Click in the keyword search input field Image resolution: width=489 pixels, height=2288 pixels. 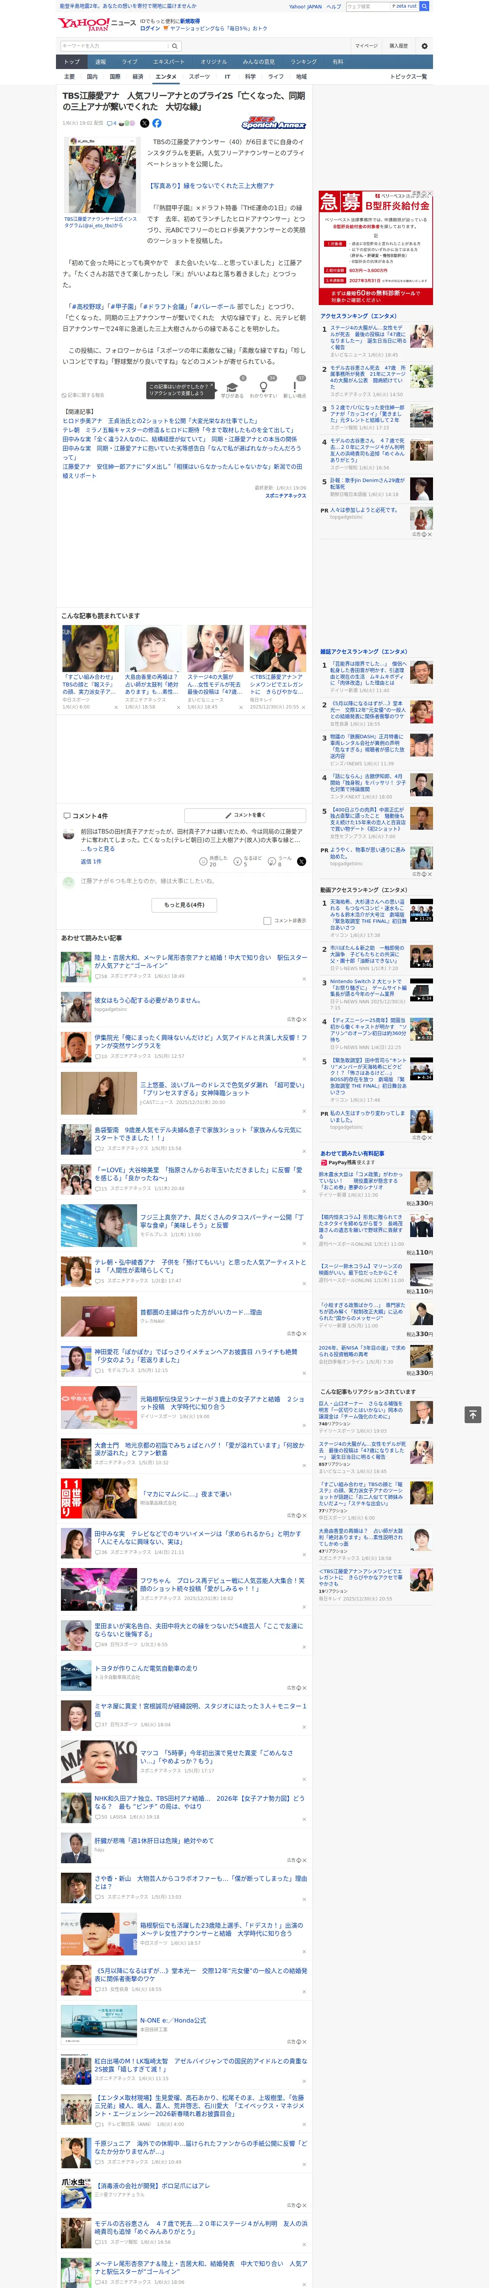click(113, 46)
